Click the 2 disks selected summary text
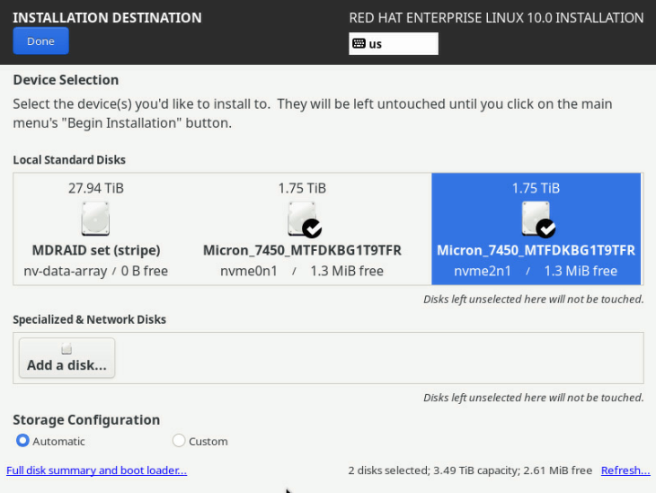This screenshot has height=493, width=656. tap(470, 471)
